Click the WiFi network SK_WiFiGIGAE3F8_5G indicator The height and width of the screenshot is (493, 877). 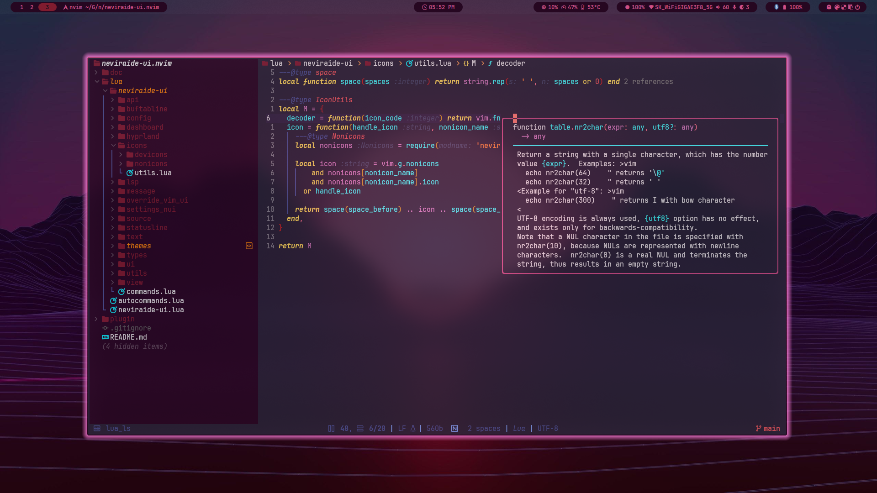(x=681, y=7)
